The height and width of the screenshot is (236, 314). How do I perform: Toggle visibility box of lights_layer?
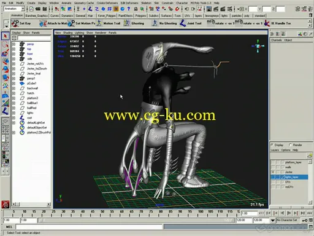(x=273, y=177)
